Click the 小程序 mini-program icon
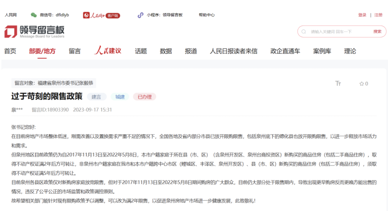Screen dimensions: 388x211 point(140,15)
